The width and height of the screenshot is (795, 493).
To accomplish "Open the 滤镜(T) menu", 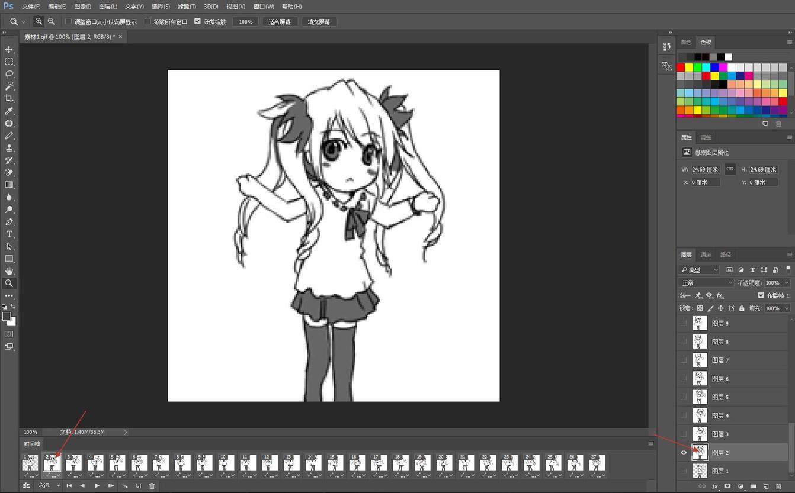I will [187, 7].
